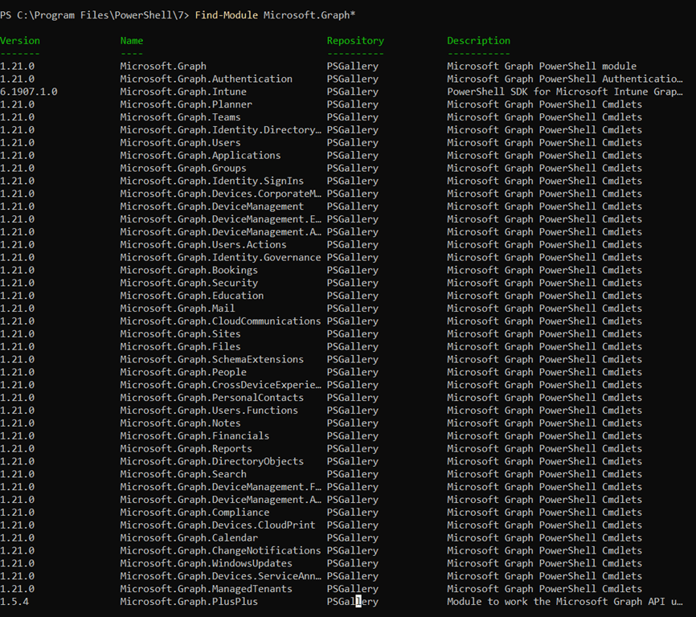This screenshot has width=696, height=617.
Task: Select the Microsoft.Graph.Bookings module name
Action: (189, 270)
